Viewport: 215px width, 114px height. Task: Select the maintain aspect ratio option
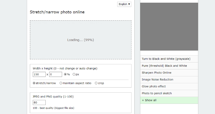(x=61, y=83)
